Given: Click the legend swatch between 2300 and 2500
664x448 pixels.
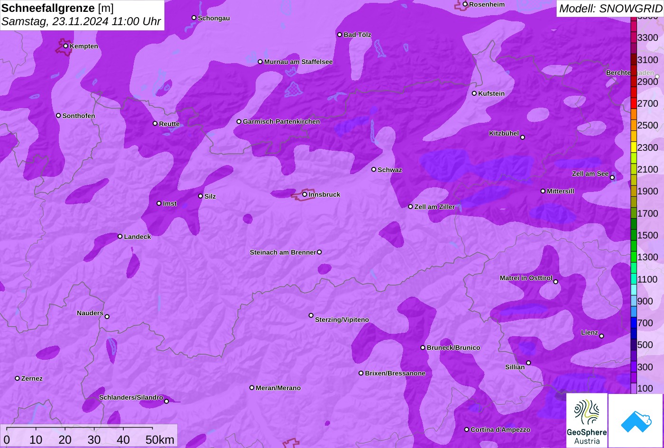Looking at the screenshot, I should 634,137.
